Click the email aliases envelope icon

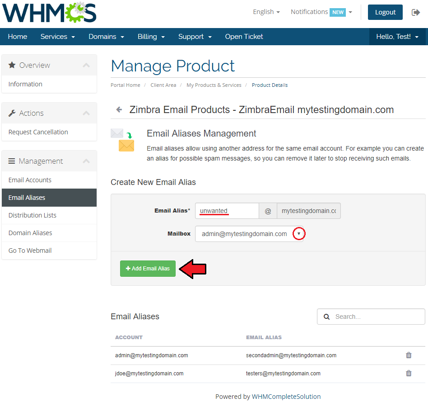pos(122,140)
